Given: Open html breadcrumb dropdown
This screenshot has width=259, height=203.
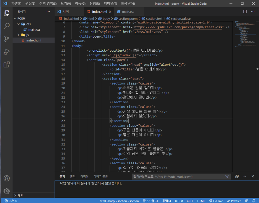Looking at the screenshot, I should click(89, 19).
